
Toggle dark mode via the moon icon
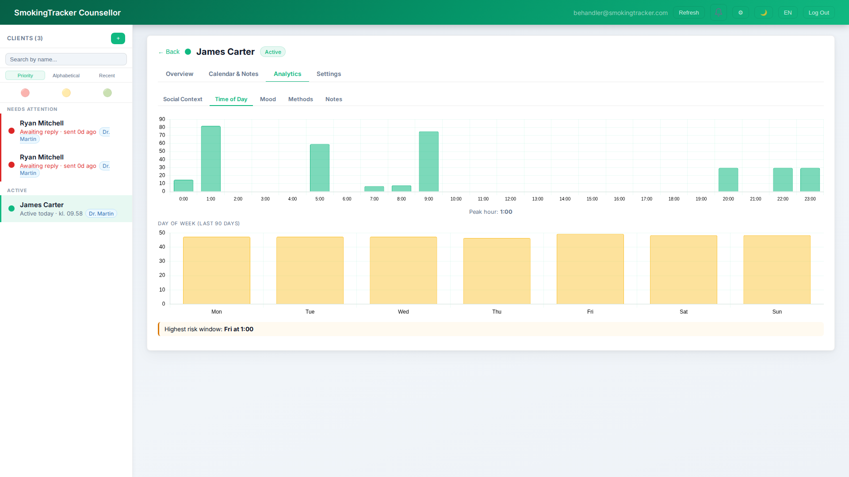click(x=764, y=12)
